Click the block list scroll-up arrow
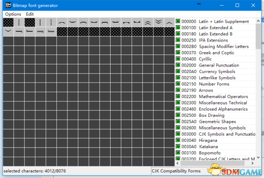 (258, 21)
